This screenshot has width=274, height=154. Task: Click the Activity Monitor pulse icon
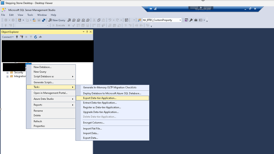(40, 37)
